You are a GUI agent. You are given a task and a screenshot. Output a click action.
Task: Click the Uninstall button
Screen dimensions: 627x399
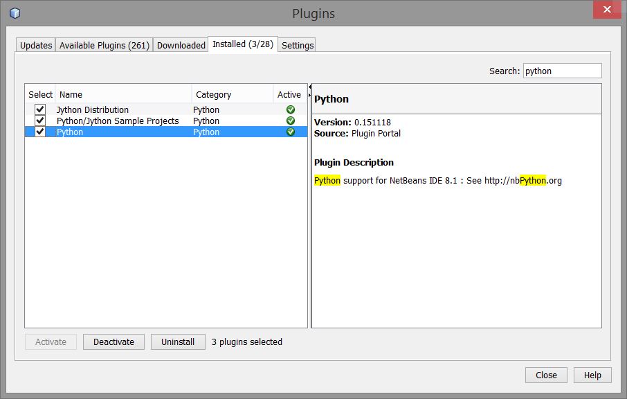[178, 342]
